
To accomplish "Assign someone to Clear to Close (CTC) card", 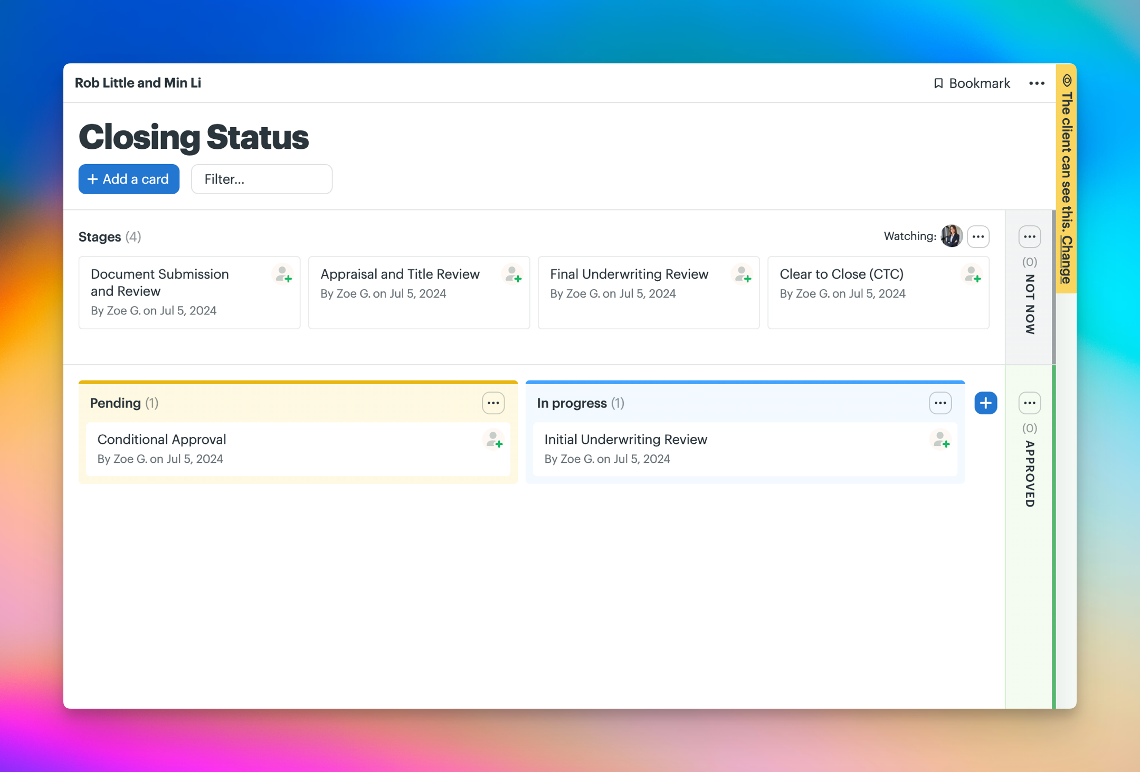I will click(x=972, y=275).
